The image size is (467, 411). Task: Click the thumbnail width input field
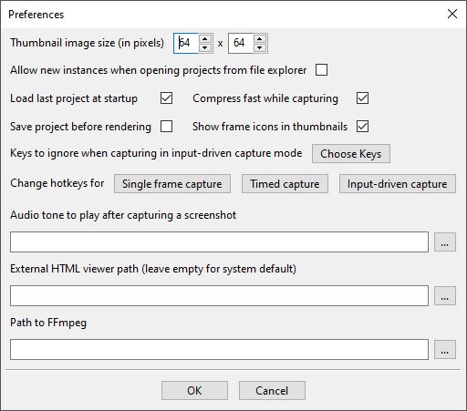[x=186, y=43]
